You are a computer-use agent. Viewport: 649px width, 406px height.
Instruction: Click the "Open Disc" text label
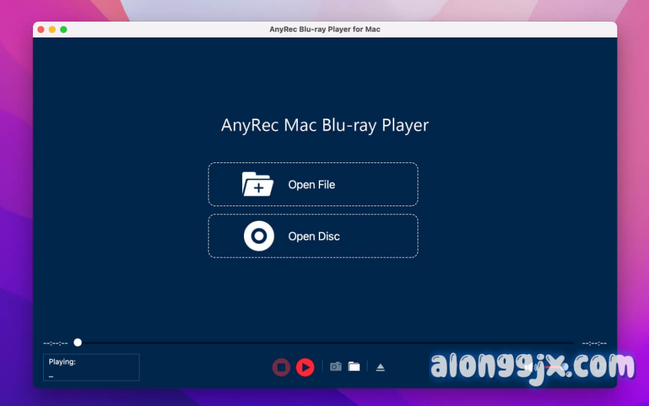pyautogui.click(x=314, y=237)
